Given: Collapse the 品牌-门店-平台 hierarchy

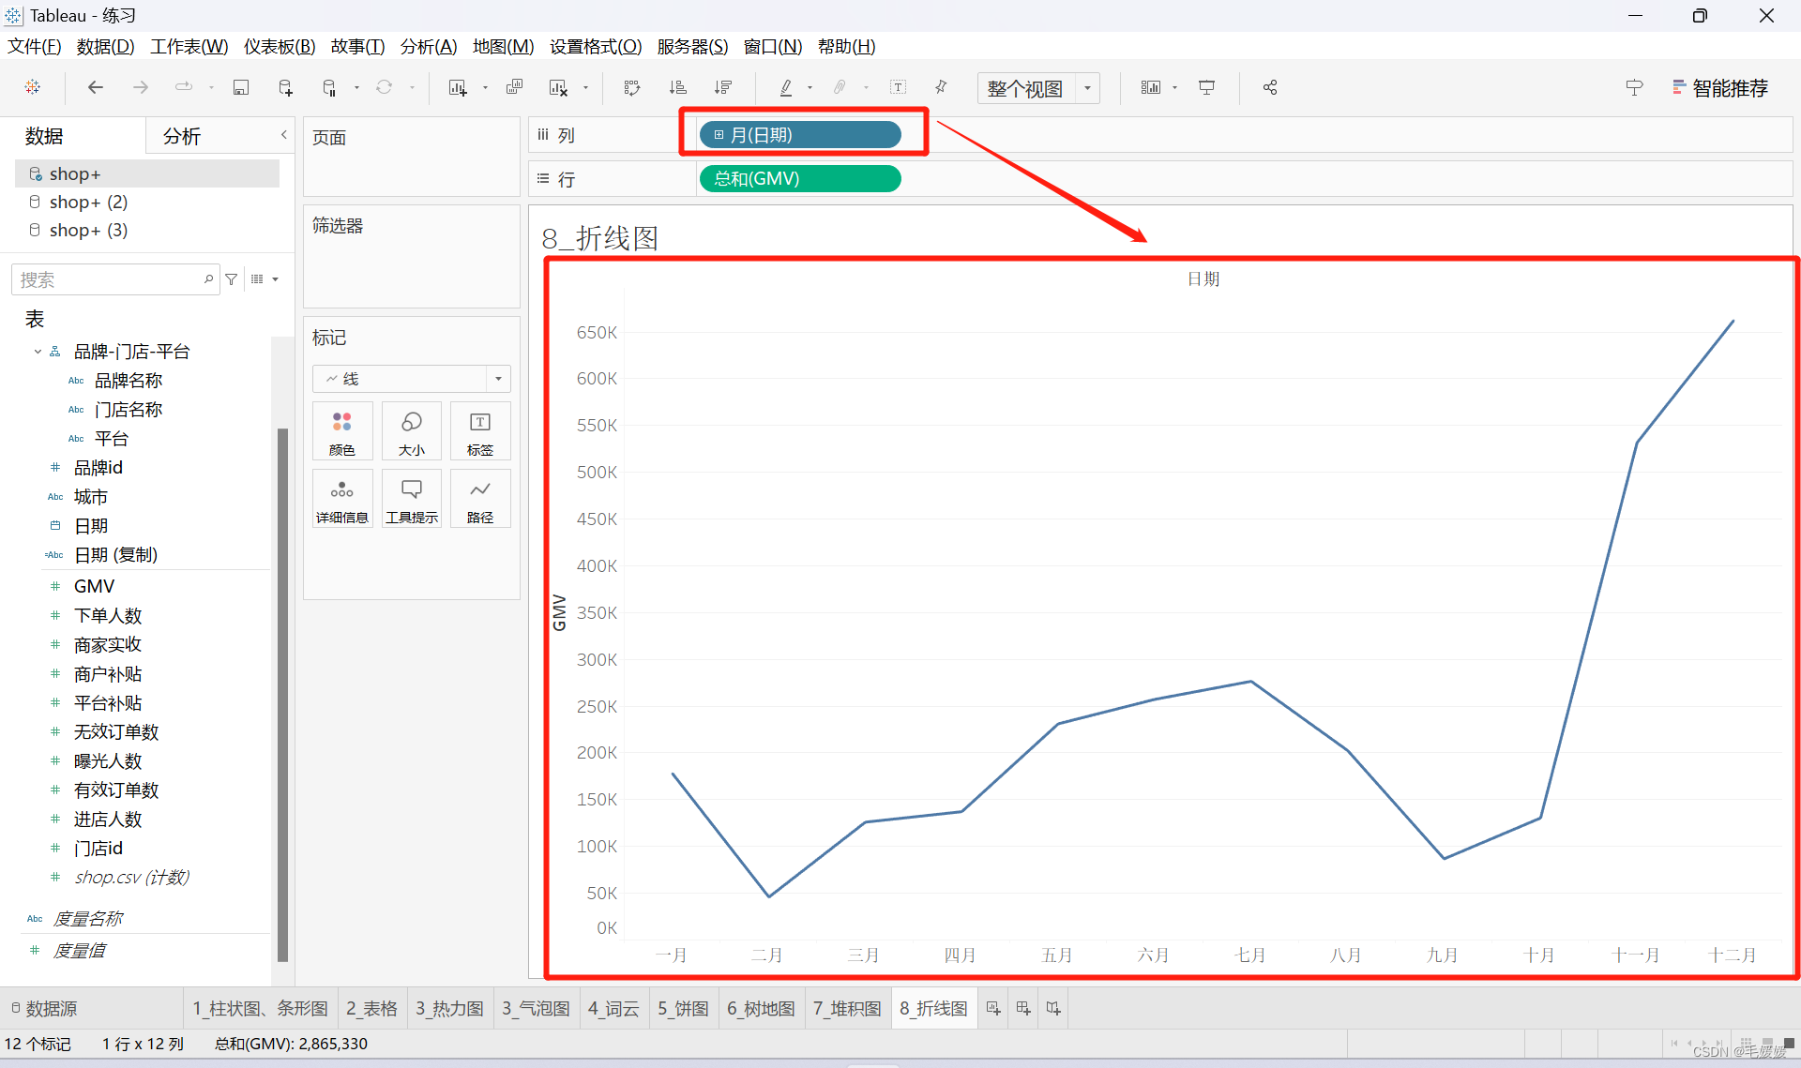Looking at the screenshot, I should (38, 352).
